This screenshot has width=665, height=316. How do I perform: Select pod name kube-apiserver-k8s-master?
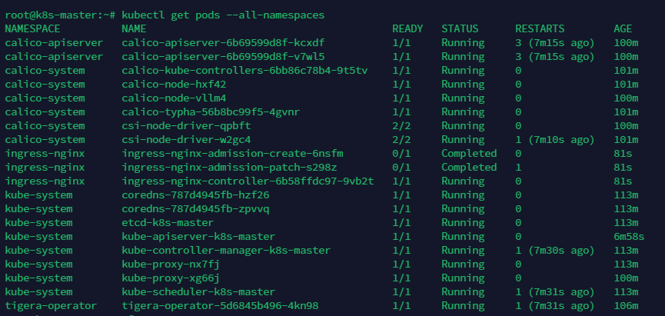[x=198, y=237]
